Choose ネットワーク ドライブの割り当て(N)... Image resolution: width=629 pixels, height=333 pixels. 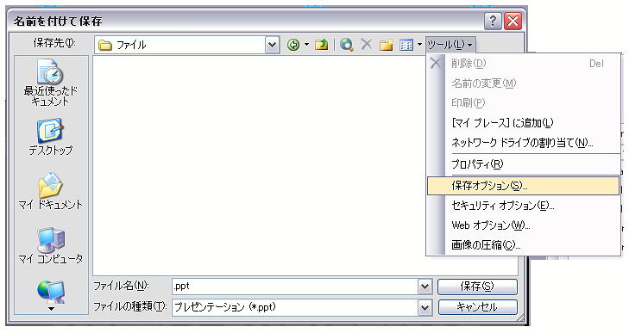click(x=524, y=143)
